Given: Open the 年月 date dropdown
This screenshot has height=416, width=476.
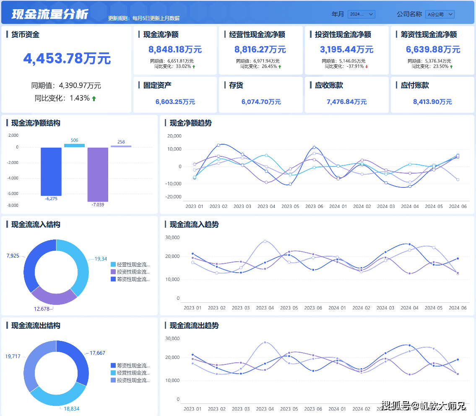Looking at the screenshot, I should tap(362, 14).
